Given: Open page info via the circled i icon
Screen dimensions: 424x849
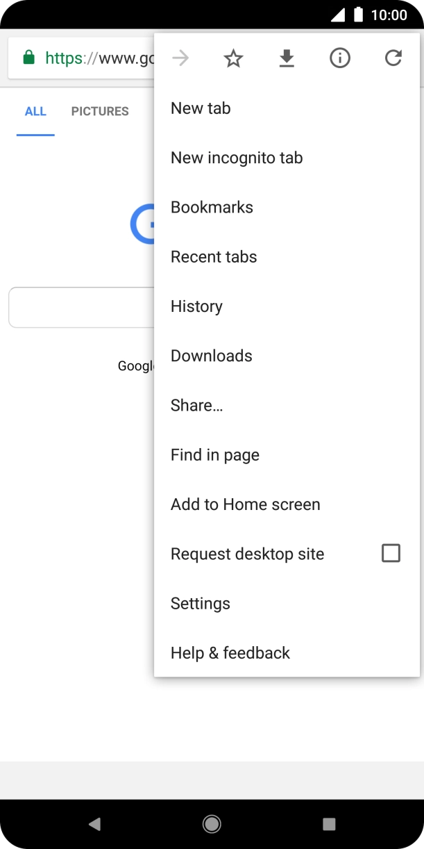Looking at the screenshot, I should click(x=340, y=58).
